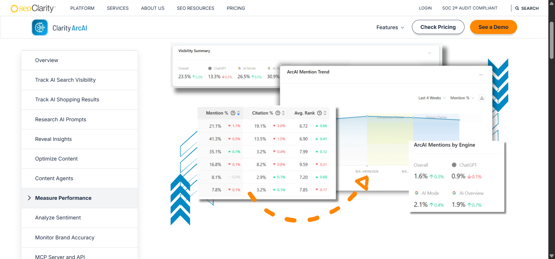
Task: Click the 9.59 average rank value
Action: 304,165
